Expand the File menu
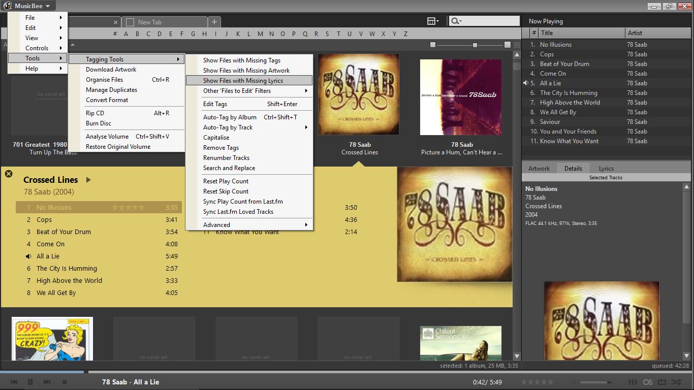 [x=38, y=18]
